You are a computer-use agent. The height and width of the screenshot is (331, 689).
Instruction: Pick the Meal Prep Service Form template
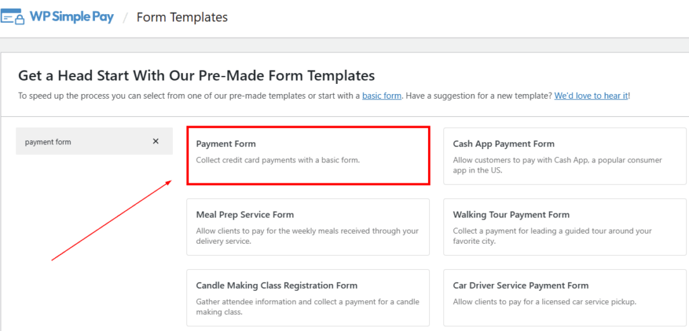(x=308, y=227)
